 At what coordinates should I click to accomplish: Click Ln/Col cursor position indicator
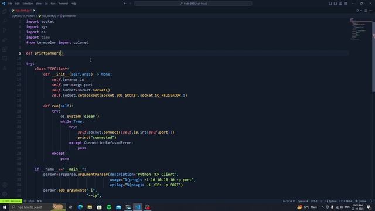click(289, 201)
